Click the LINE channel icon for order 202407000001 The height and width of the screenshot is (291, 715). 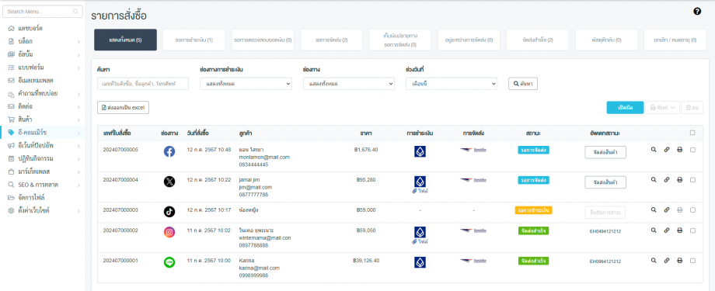point(169,262)
